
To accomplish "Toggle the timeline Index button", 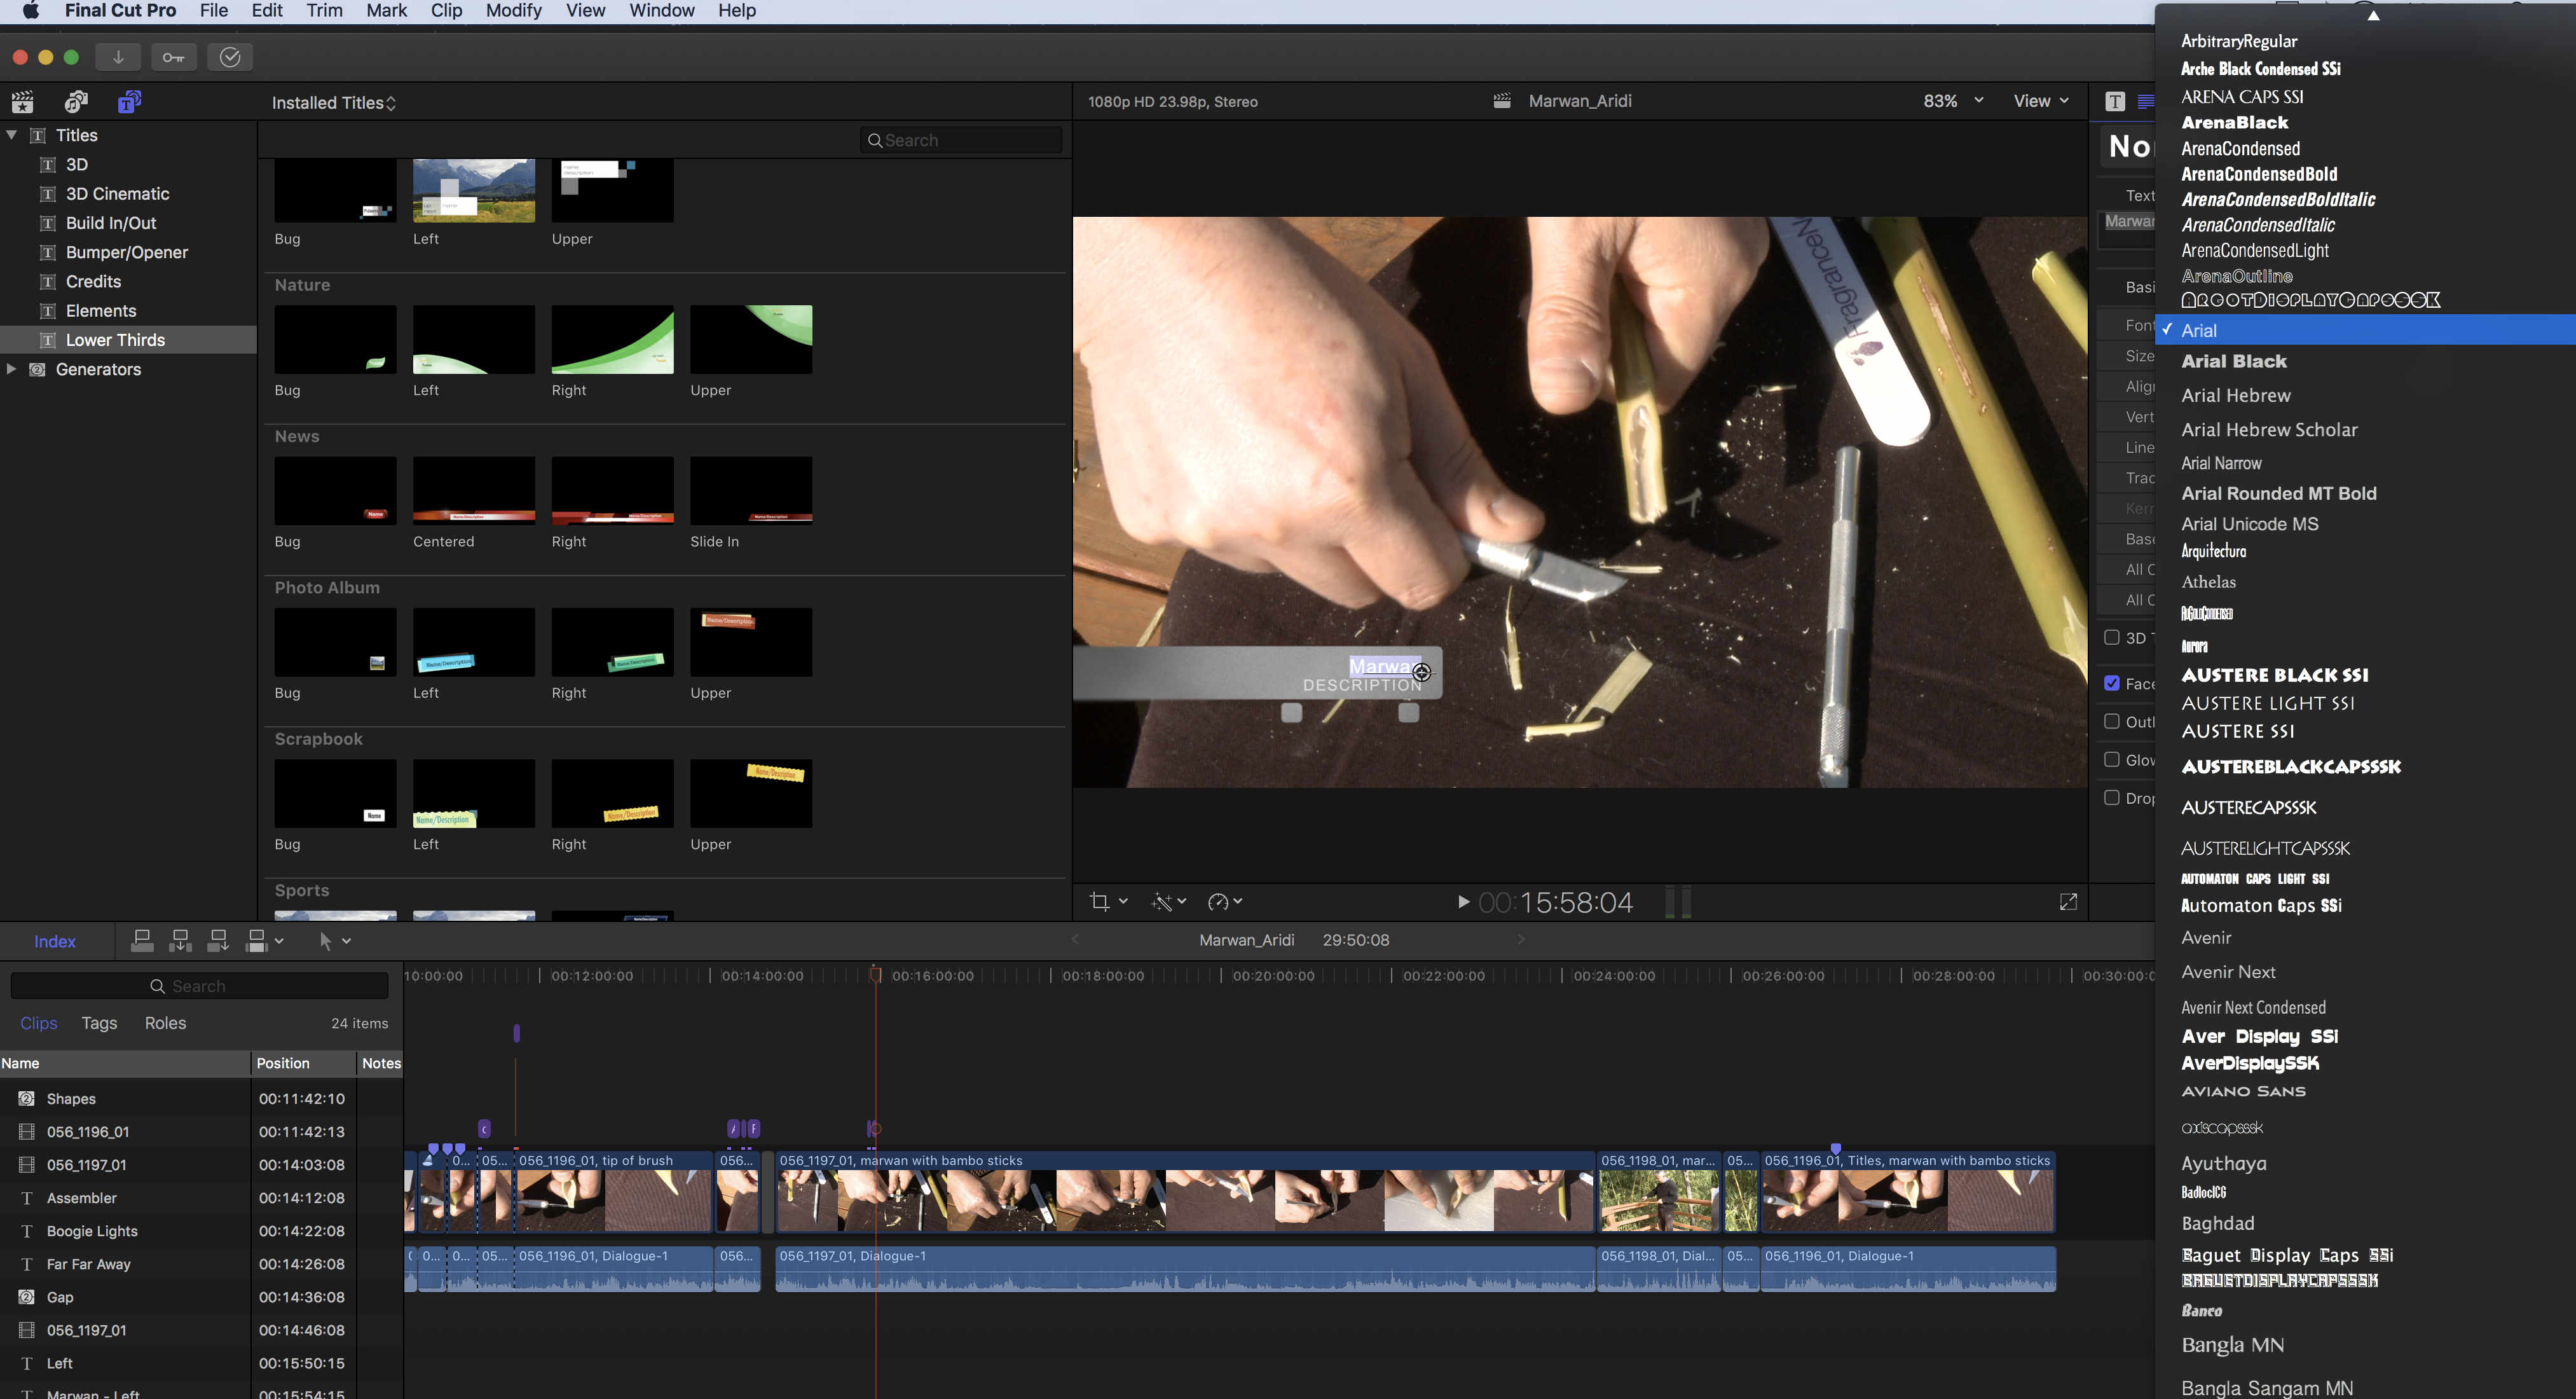I will click(55, 941).
